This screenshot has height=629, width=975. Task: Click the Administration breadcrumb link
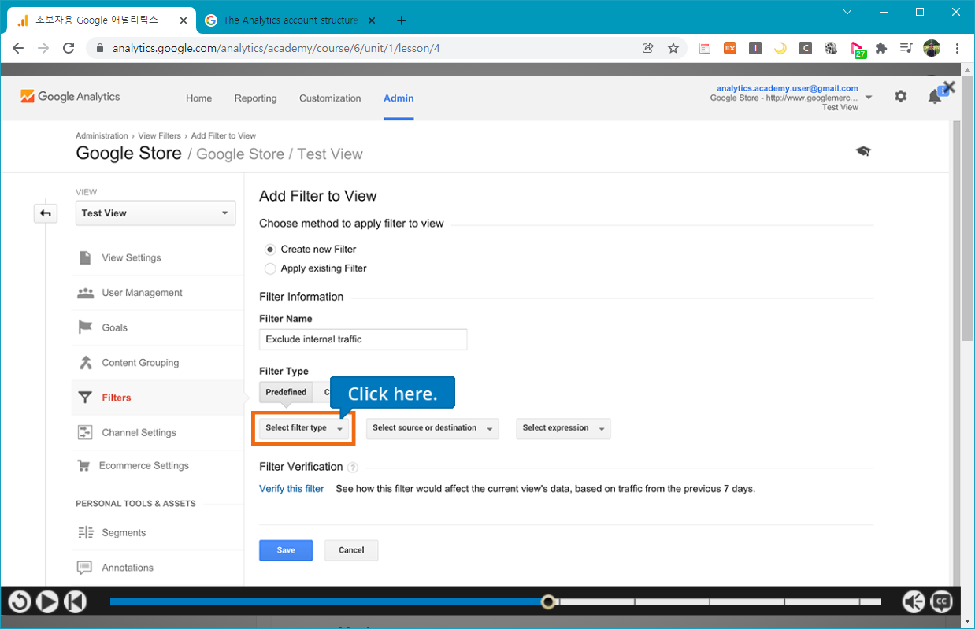coord(102,136)
